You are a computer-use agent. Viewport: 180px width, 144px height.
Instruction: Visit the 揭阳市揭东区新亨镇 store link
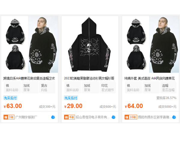click(x=155, y=117)
